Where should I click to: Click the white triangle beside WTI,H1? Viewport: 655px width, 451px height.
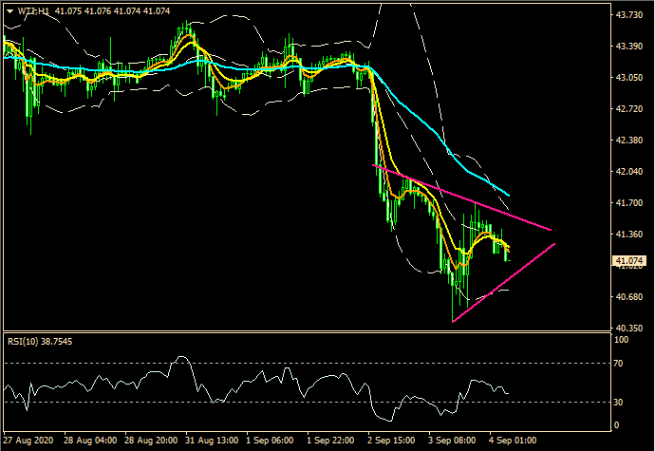(9, 10)
